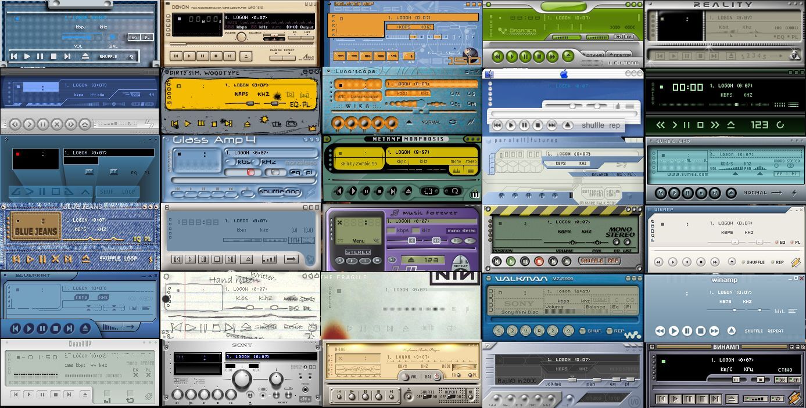Viewport: 806px width, 408px height.
Task: Click the 00:00 time display in green-LED black skin
Action: 688,88
